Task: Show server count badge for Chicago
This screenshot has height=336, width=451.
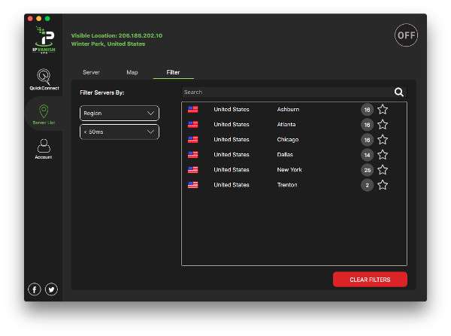Action: pos(367,140)
